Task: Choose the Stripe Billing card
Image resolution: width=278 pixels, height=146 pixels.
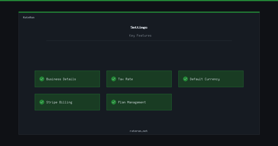Action: tap(67, 102)
